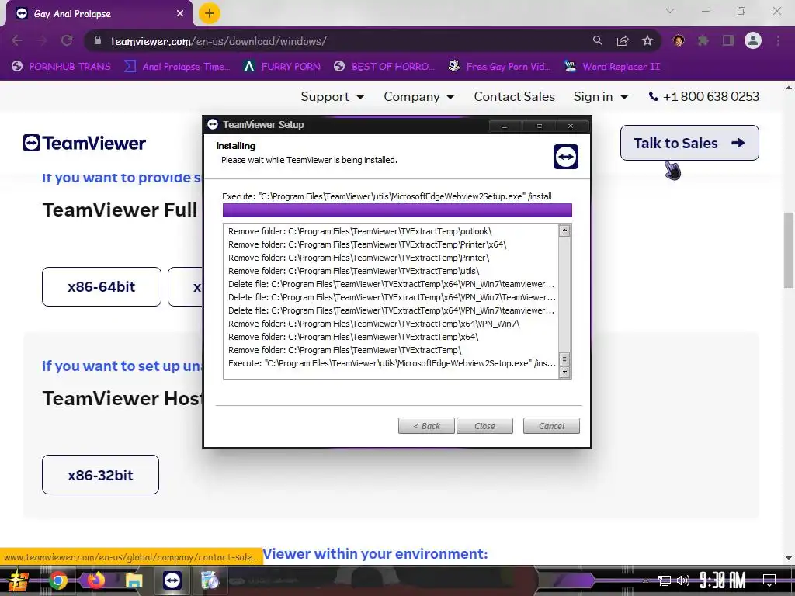Screen dimensions: 795x596
Task: Download the x86-64bit TeamViewer Full Client
Action: pos(102,287)
